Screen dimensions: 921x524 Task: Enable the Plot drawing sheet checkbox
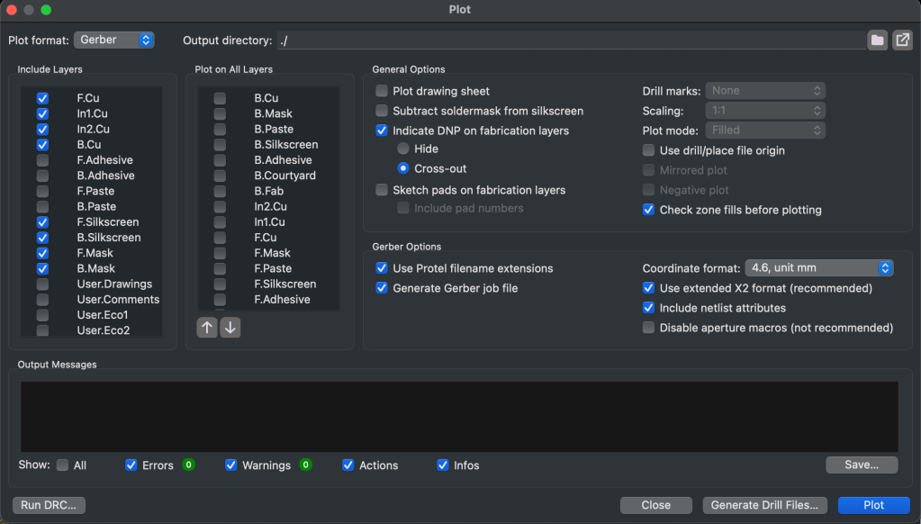pos(383,91)
